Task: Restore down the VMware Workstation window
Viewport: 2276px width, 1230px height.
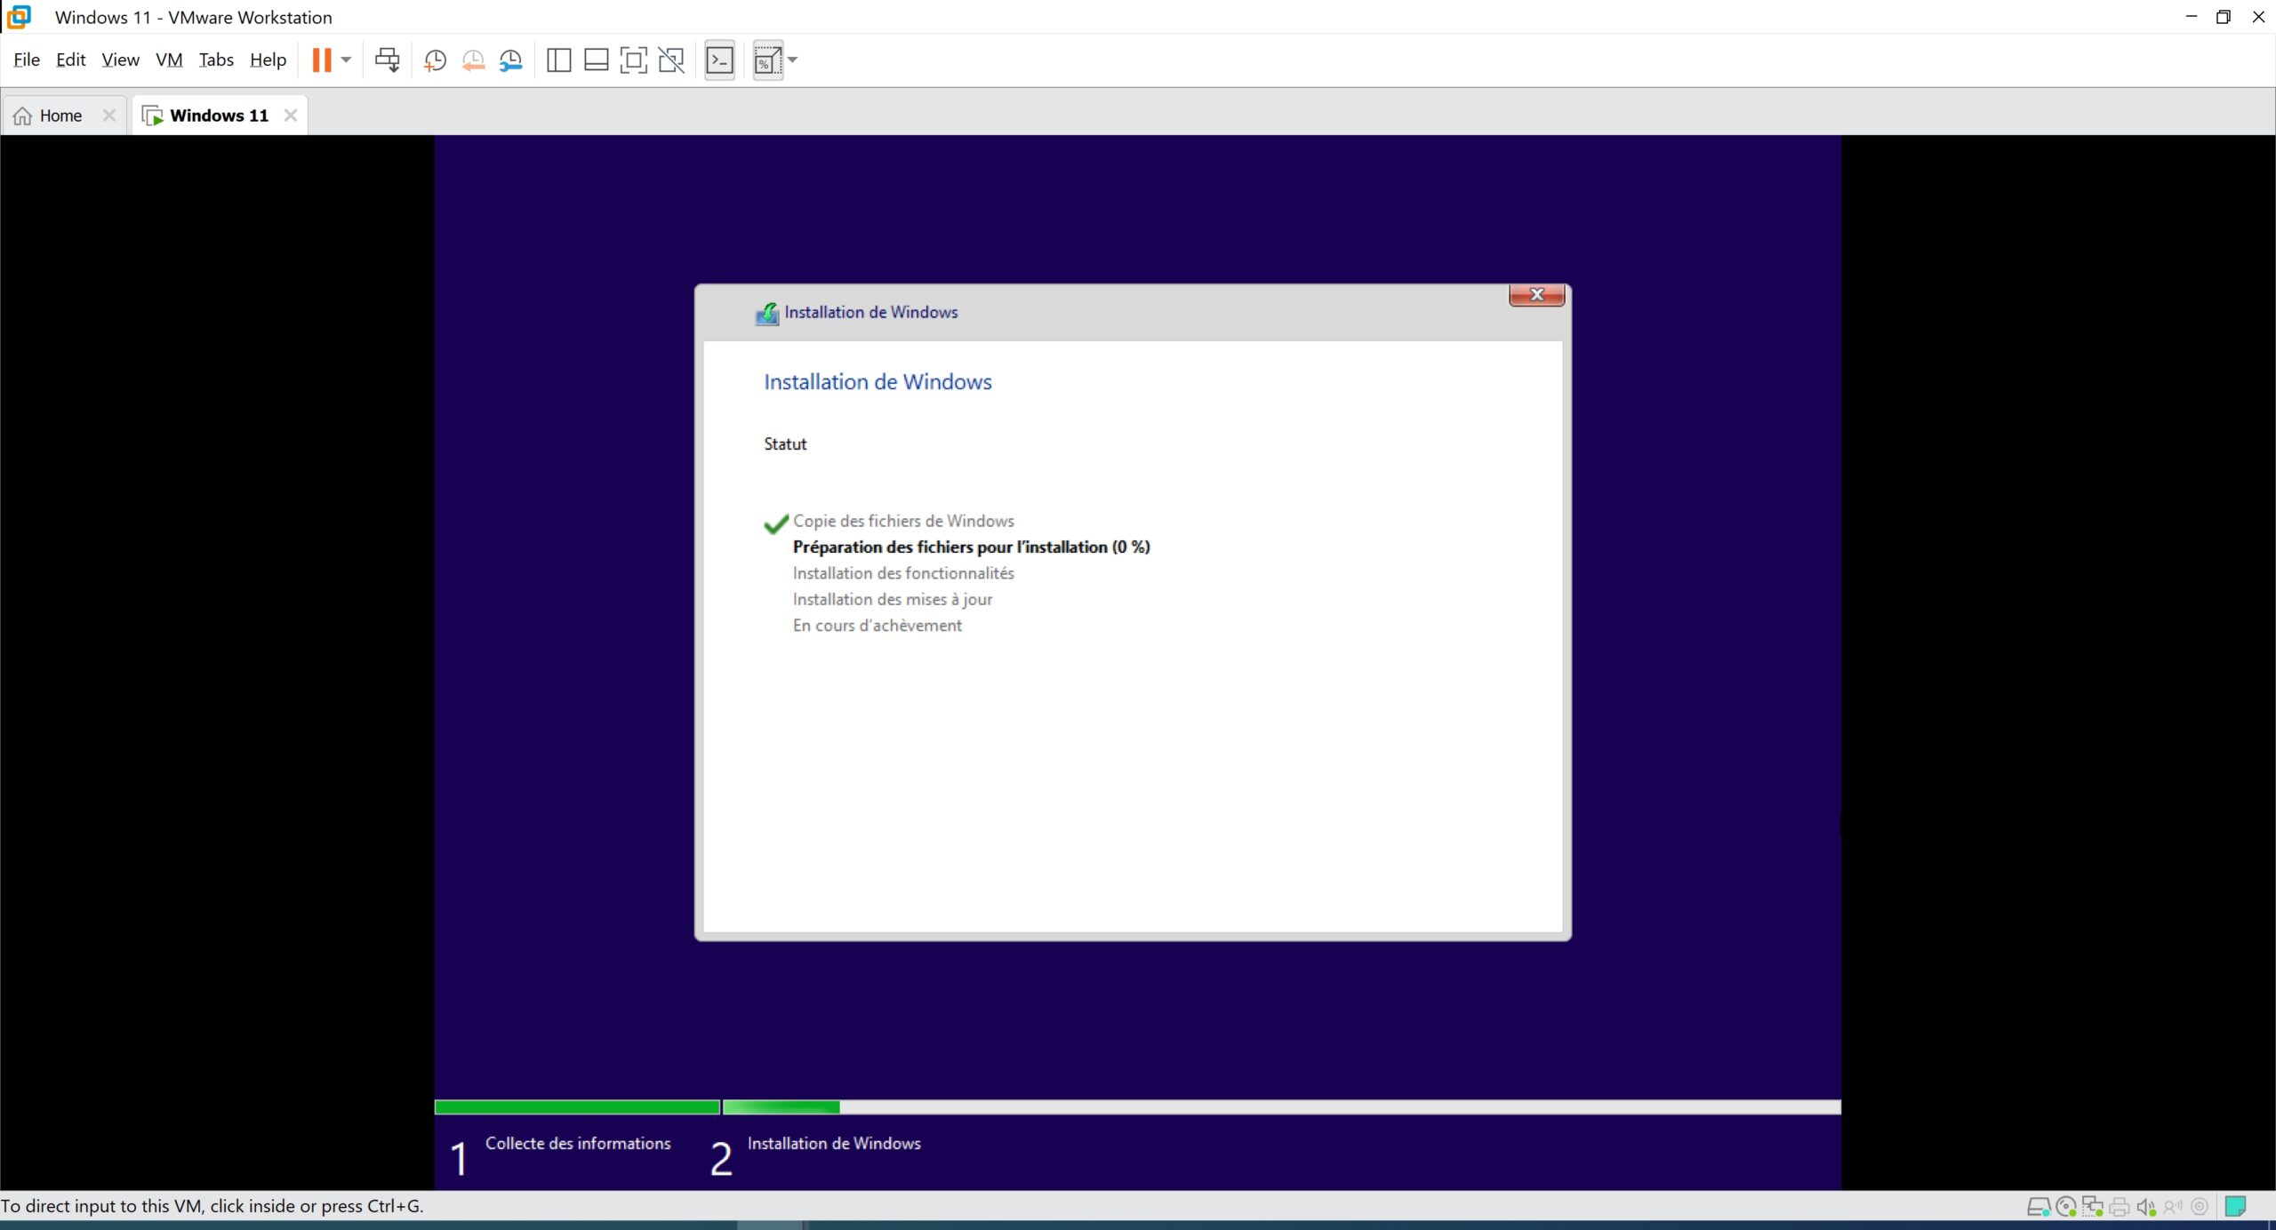Action: tap(2224, 17)
